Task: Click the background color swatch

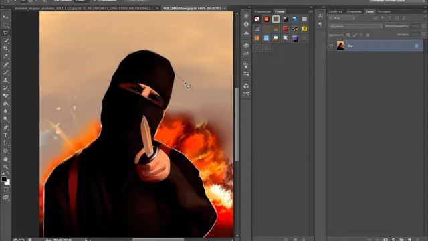Action: click(x=8, y=183)
